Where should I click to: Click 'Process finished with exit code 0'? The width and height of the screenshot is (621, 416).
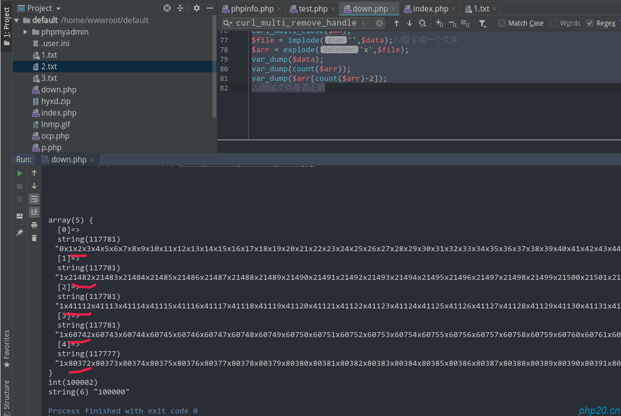click(x=123, y=411)
